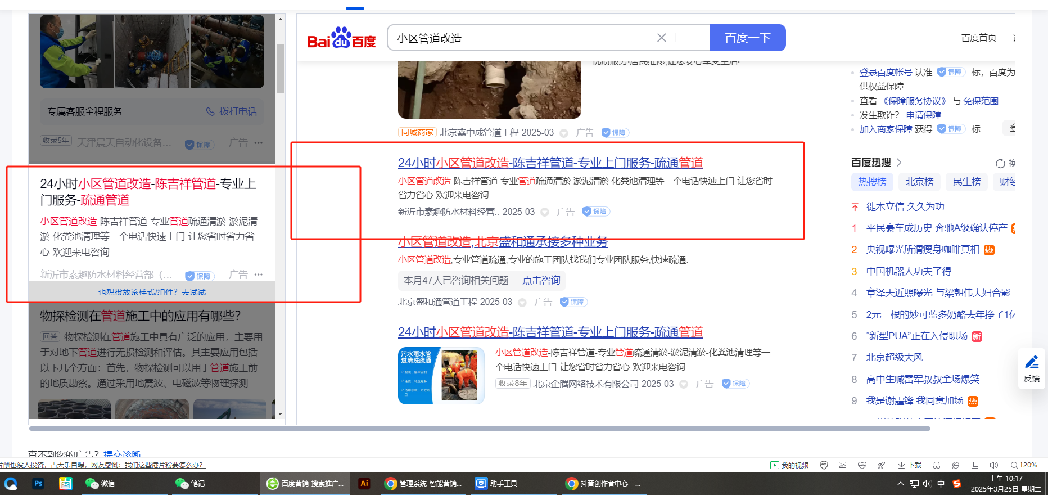Viewport: 1048px width, 495px height.
Task: Click the refresh icon beside 百度热搜
Action: click(1000, 164)
